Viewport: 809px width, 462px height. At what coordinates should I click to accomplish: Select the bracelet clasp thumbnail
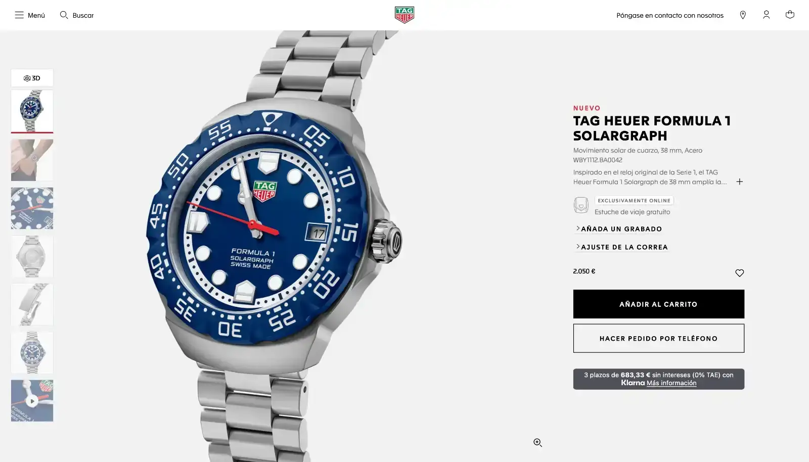click(x=32, y=304)
